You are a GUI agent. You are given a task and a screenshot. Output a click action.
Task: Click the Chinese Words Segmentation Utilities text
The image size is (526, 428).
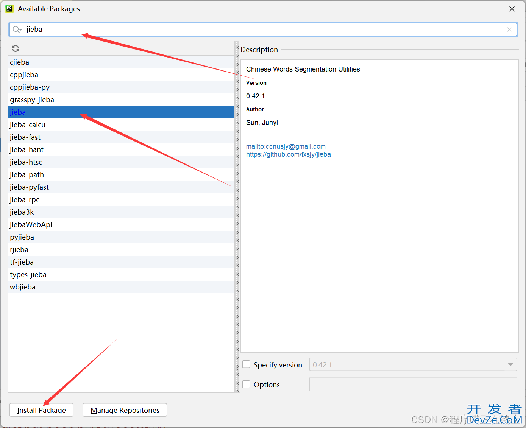pyautogui.click(x=303, y=69)
